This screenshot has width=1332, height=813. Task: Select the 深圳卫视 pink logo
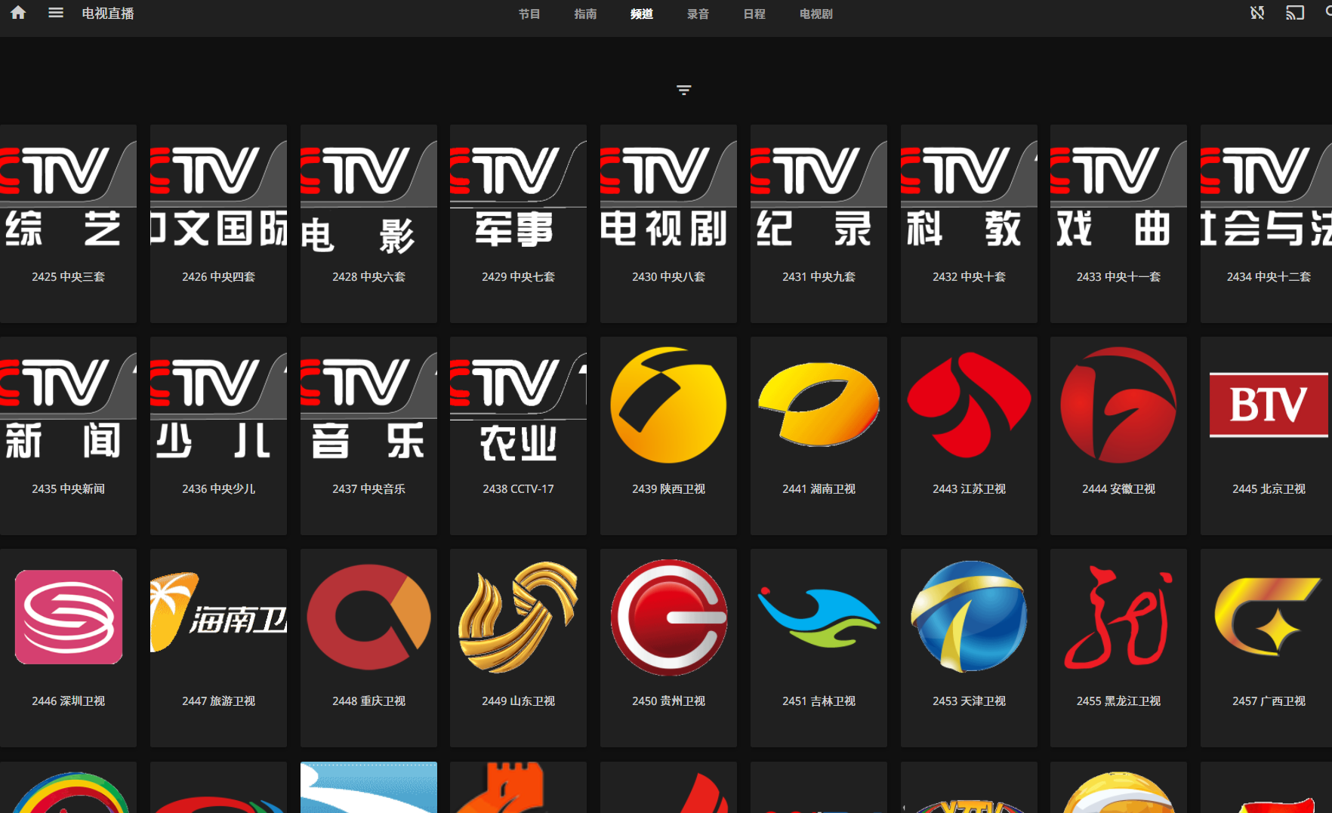click(68, 617)
